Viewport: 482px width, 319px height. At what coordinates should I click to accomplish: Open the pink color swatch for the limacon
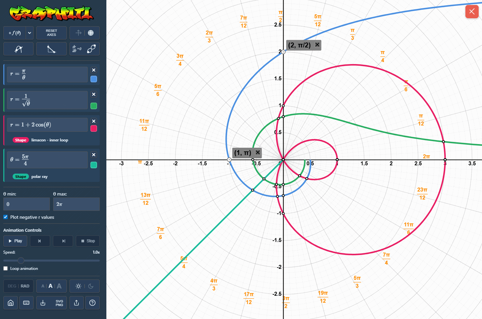94,128
